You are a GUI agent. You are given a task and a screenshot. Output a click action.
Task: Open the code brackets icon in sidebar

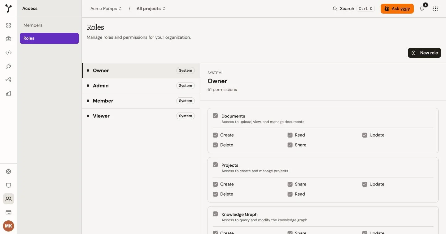(x=9, y=53)
